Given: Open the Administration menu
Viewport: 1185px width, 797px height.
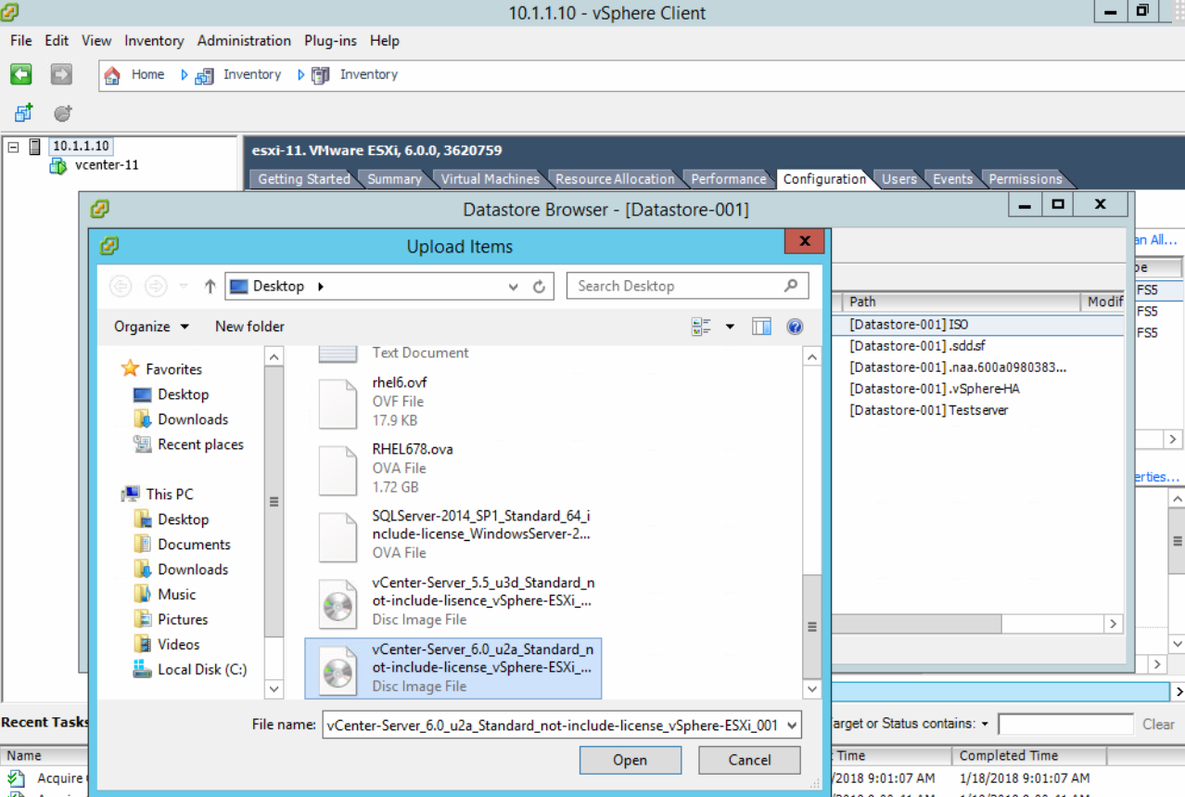Looking at the screenshot, I should [244, 41].
